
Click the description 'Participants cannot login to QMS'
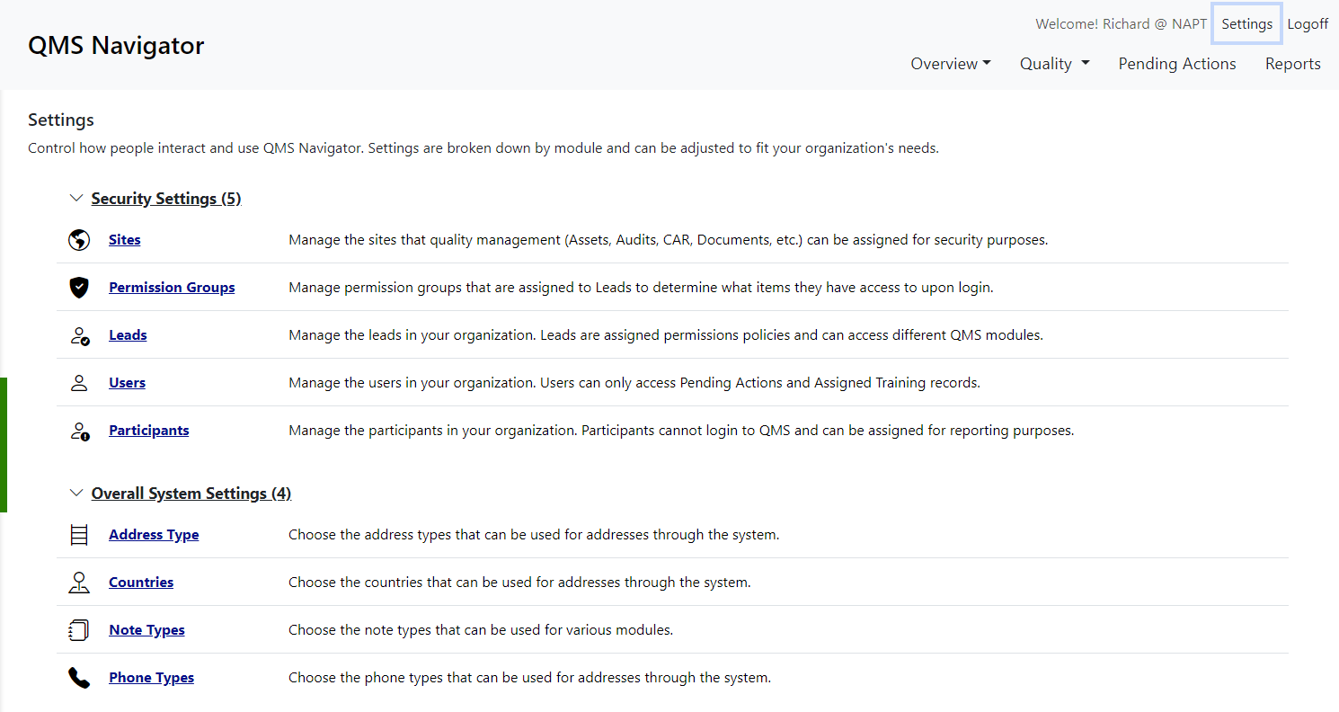681,431
